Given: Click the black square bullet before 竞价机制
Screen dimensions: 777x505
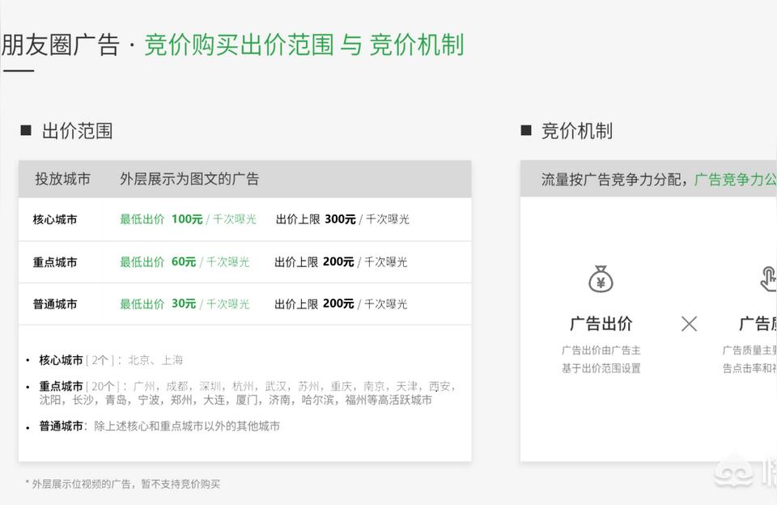Looking at the screenshot, I should (x=526, y=130).
